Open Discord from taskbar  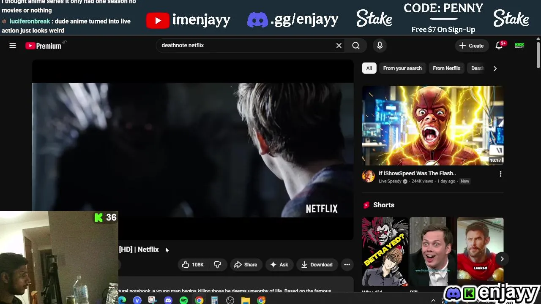168,300
